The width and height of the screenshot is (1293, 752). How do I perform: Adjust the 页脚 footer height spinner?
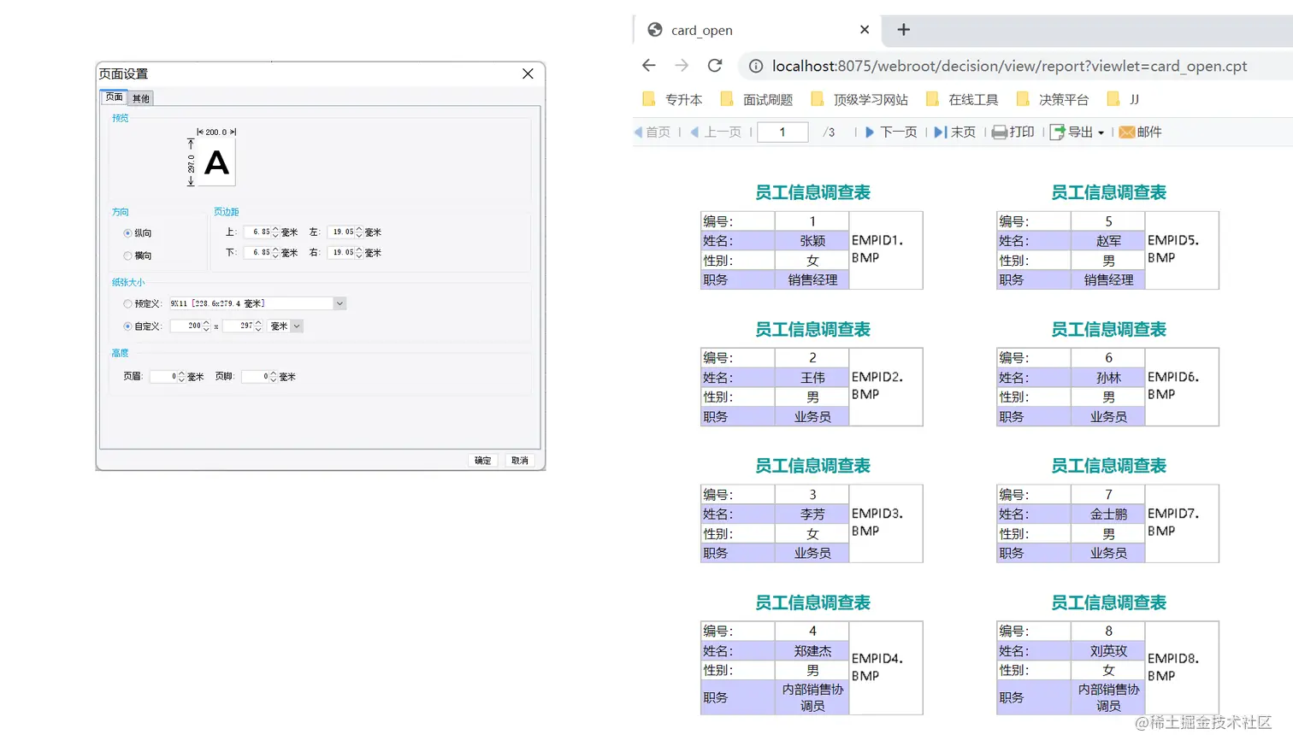click(273, 376)
